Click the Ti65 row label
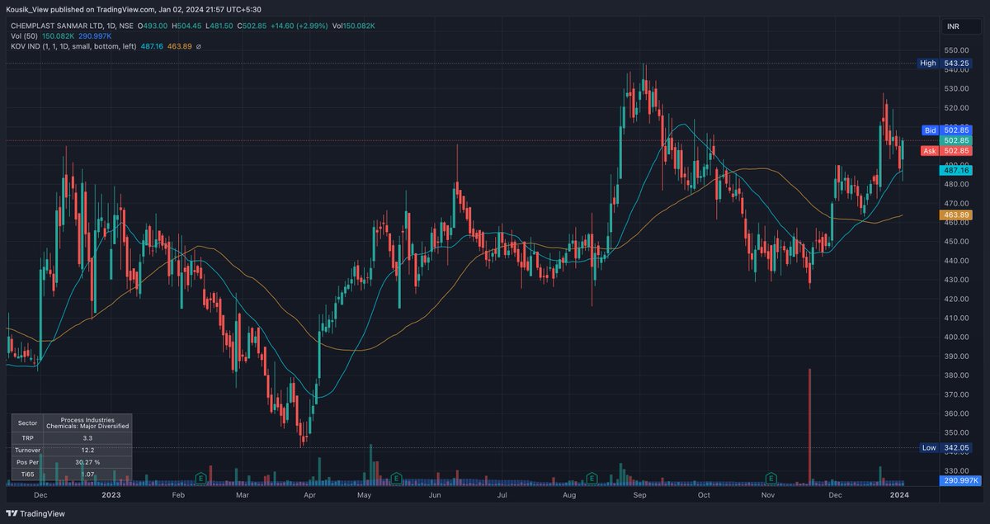This screenshot has width=990, height=524. 27,474
